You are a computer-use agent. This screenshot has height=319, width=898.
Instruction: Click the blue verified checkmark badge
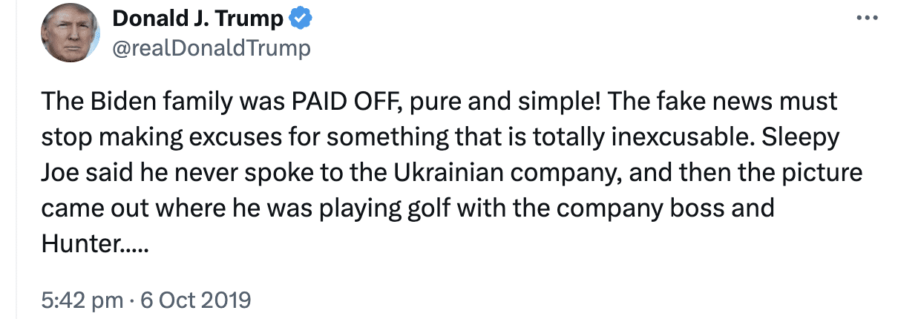[300, 20]
